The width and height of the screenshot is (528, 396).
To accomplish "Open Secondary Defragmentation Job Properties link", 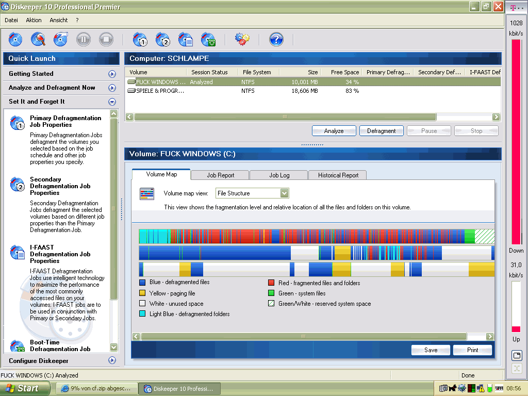I will pyautogui.click(x=60, y=186).
